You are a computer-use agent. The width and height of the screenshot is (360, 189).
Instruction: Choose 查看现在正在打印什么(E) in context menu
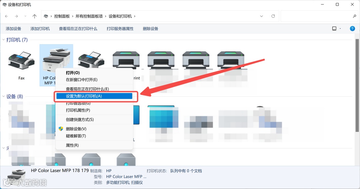click(x=94, y=89)
